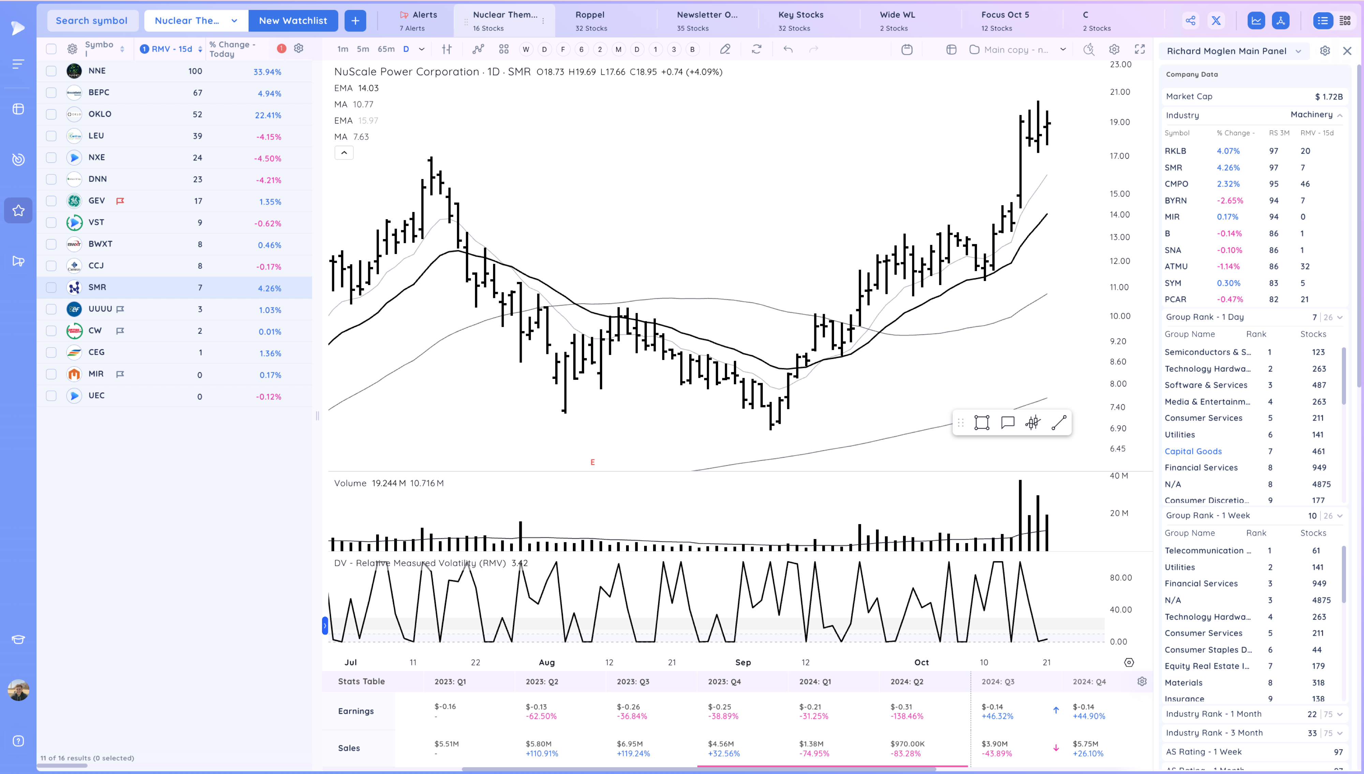This screenshot has width=1364, height=774.
Task: Open the comment annotation tool
Action: (1007, 422)
